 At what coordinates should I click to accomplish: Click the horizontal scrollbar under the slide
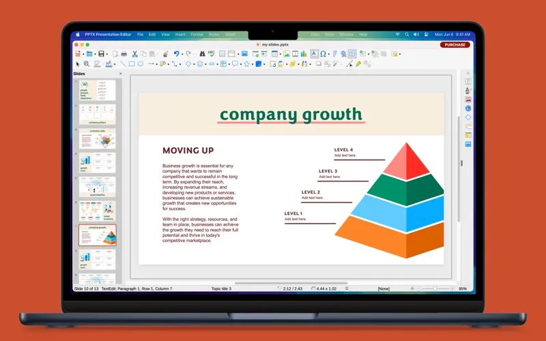pyautogui.click(x=291, y=283)
